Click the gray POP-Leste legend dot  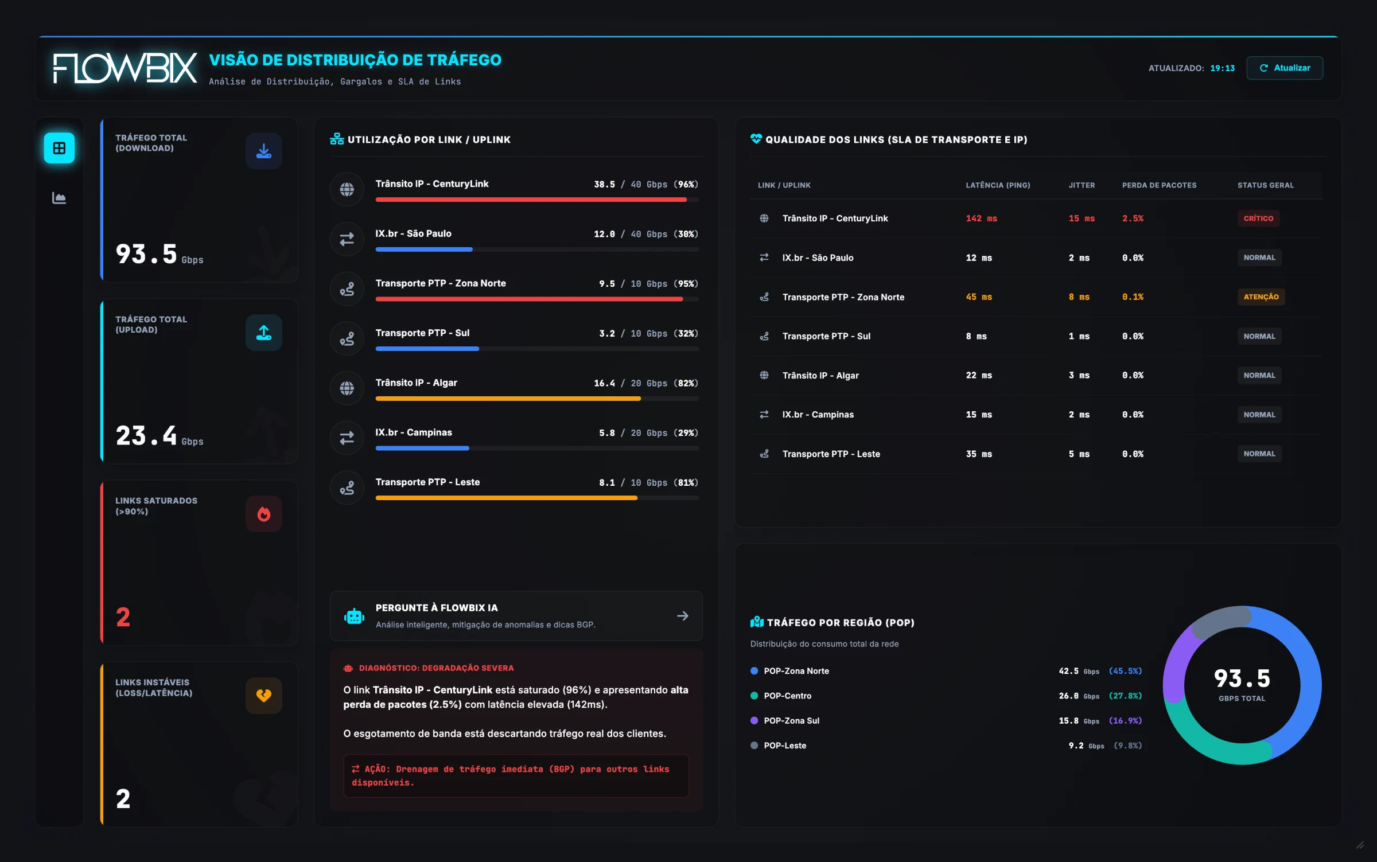pos(754,746)
